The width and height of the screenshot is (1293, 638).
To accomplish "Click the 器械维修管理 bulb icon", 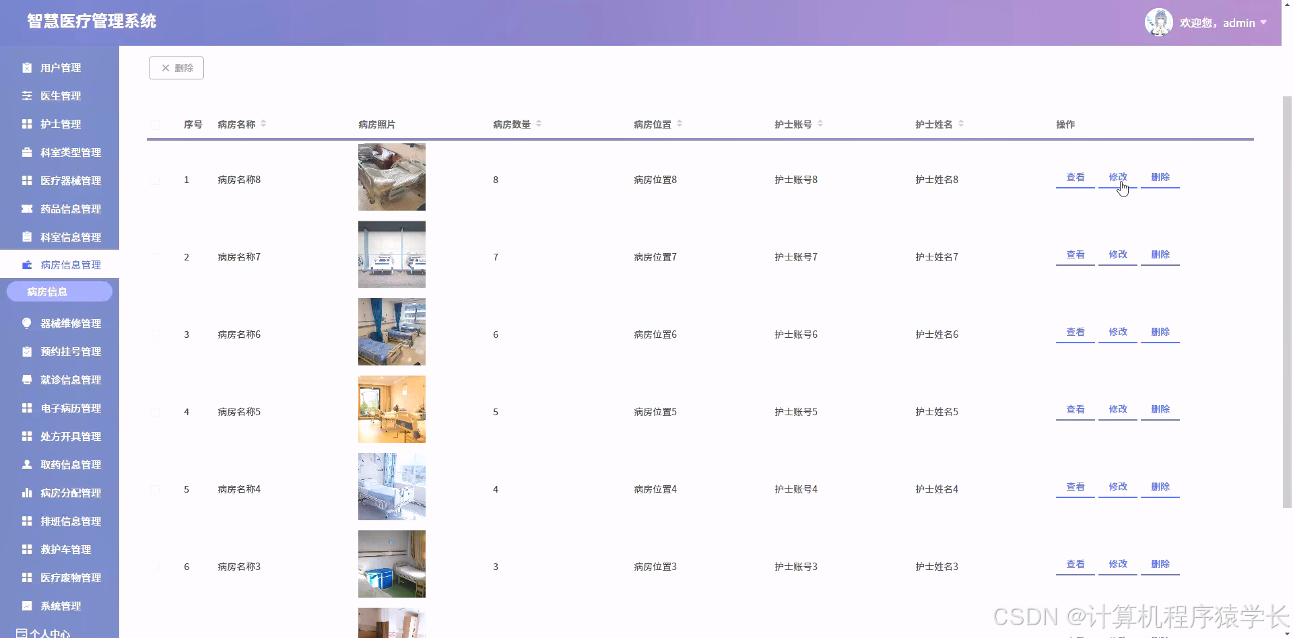I will click(27, 323).
